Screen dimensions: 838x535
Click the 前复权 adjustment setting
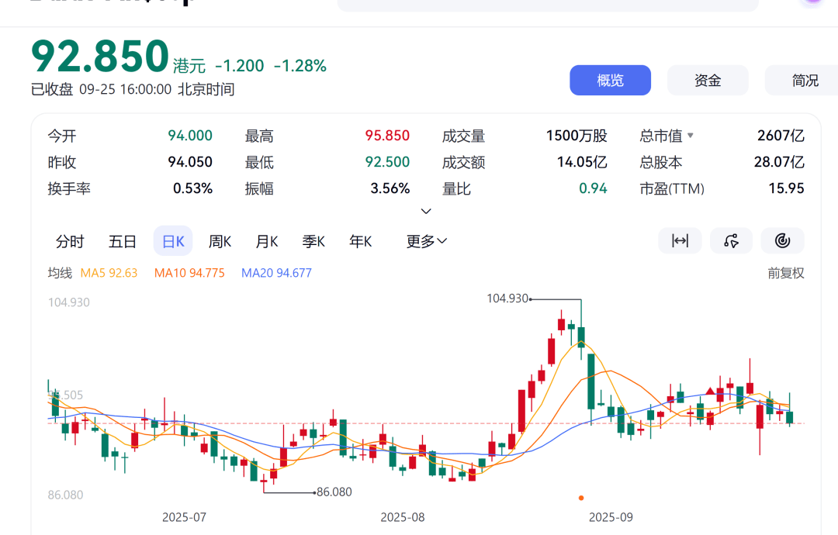point(786,273)
